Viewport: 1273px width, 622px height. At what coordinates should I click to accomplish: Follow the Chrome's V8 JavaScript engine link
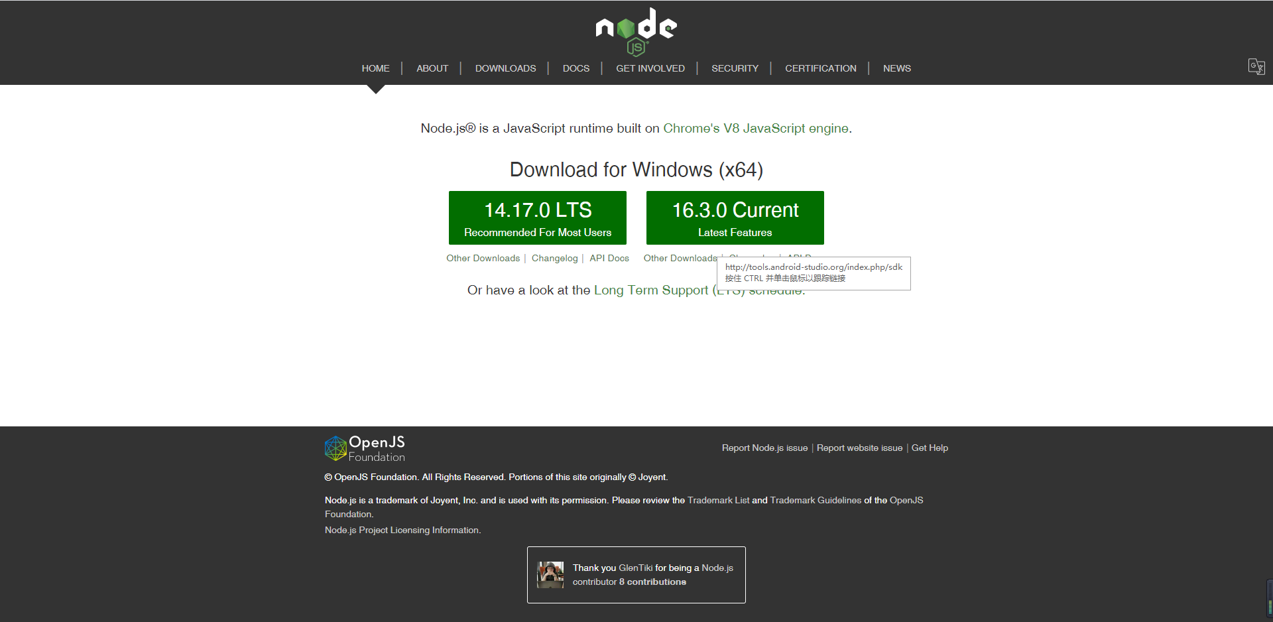tap(756, 128)
